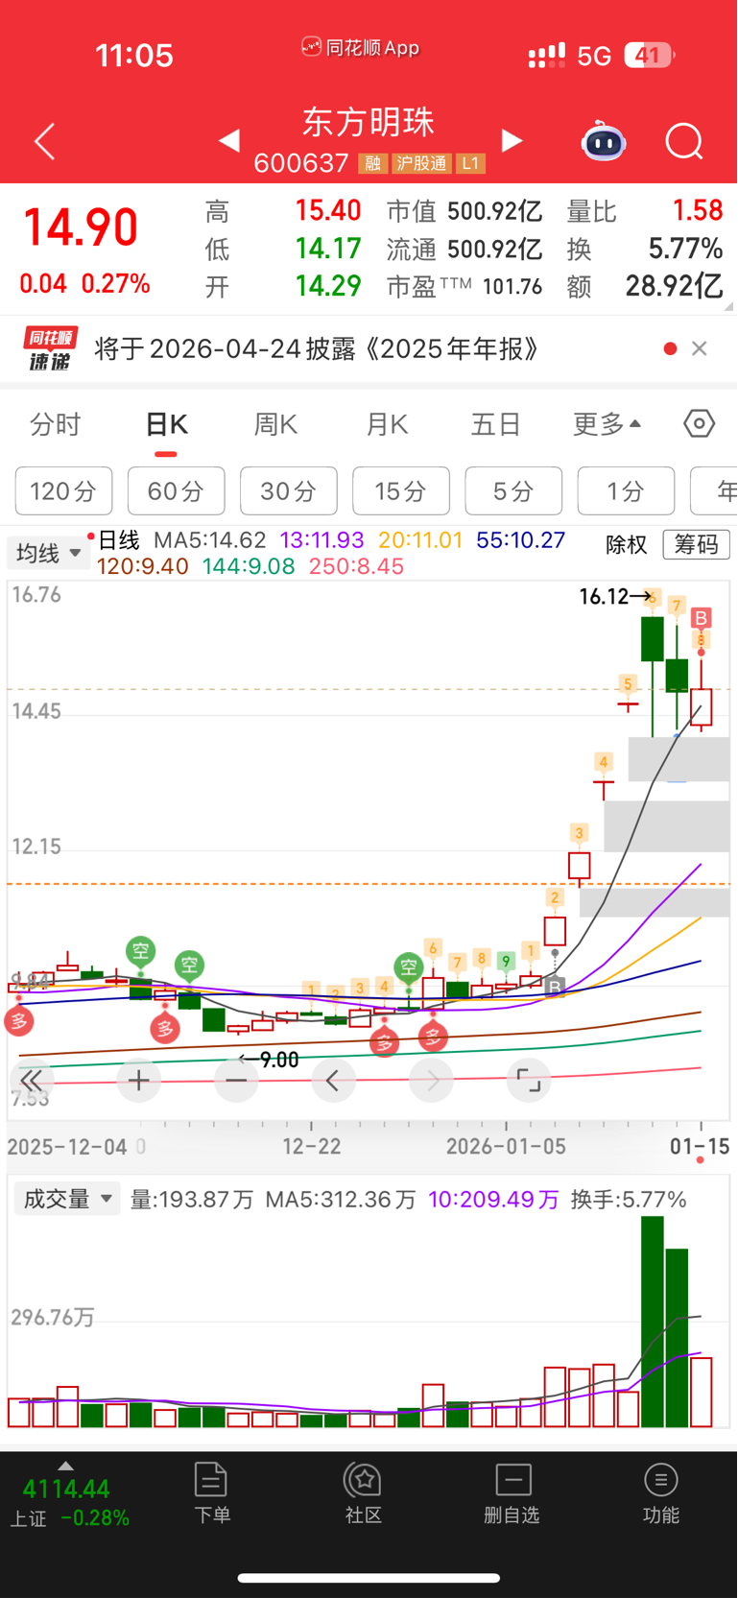Tap the MA5:14.62 moving average label
This screenshot has width=738, height=1598.
coord(210,540)
